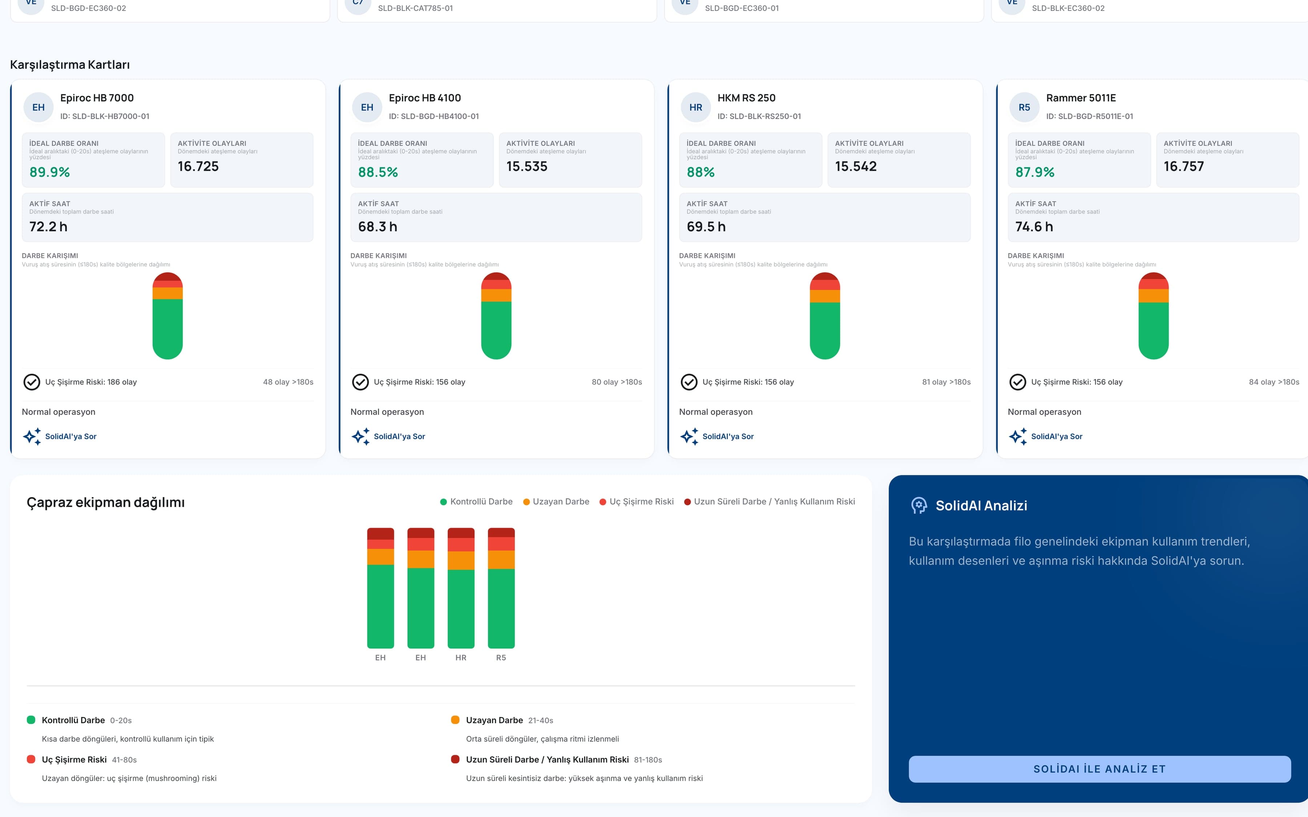This screenshot has height=817, width=1308.
Task: Click the checkmark icon on Rammer 5011E card
Action: click(x=1018, y=382)
